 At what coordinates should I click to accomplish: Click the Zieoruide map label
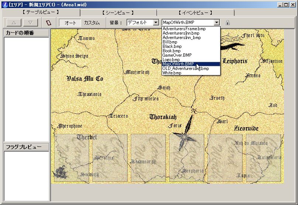[246, 128]
